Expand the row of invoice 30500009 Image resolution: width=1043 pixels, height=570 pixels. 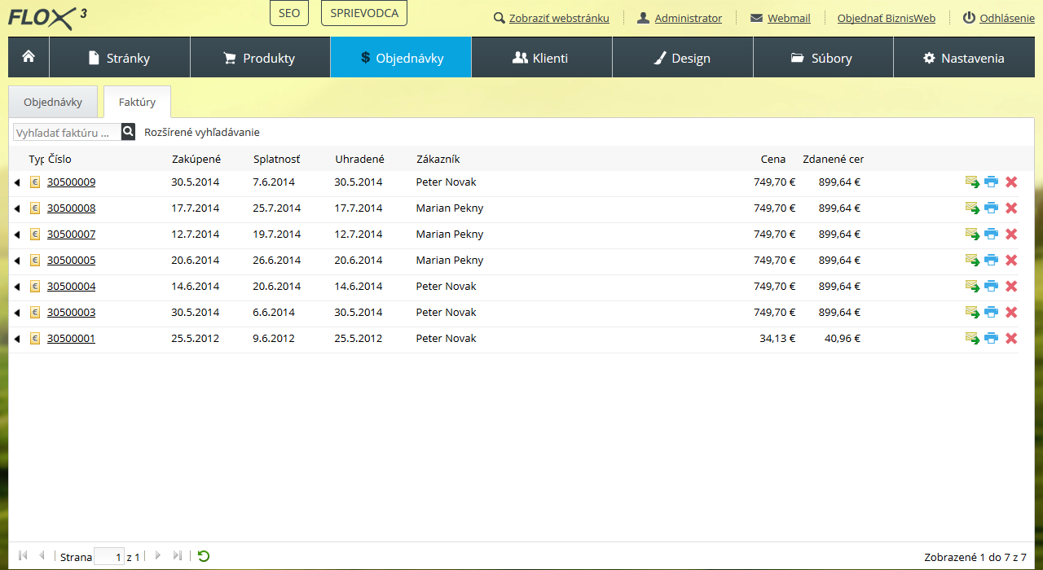(x=17, y=182)
